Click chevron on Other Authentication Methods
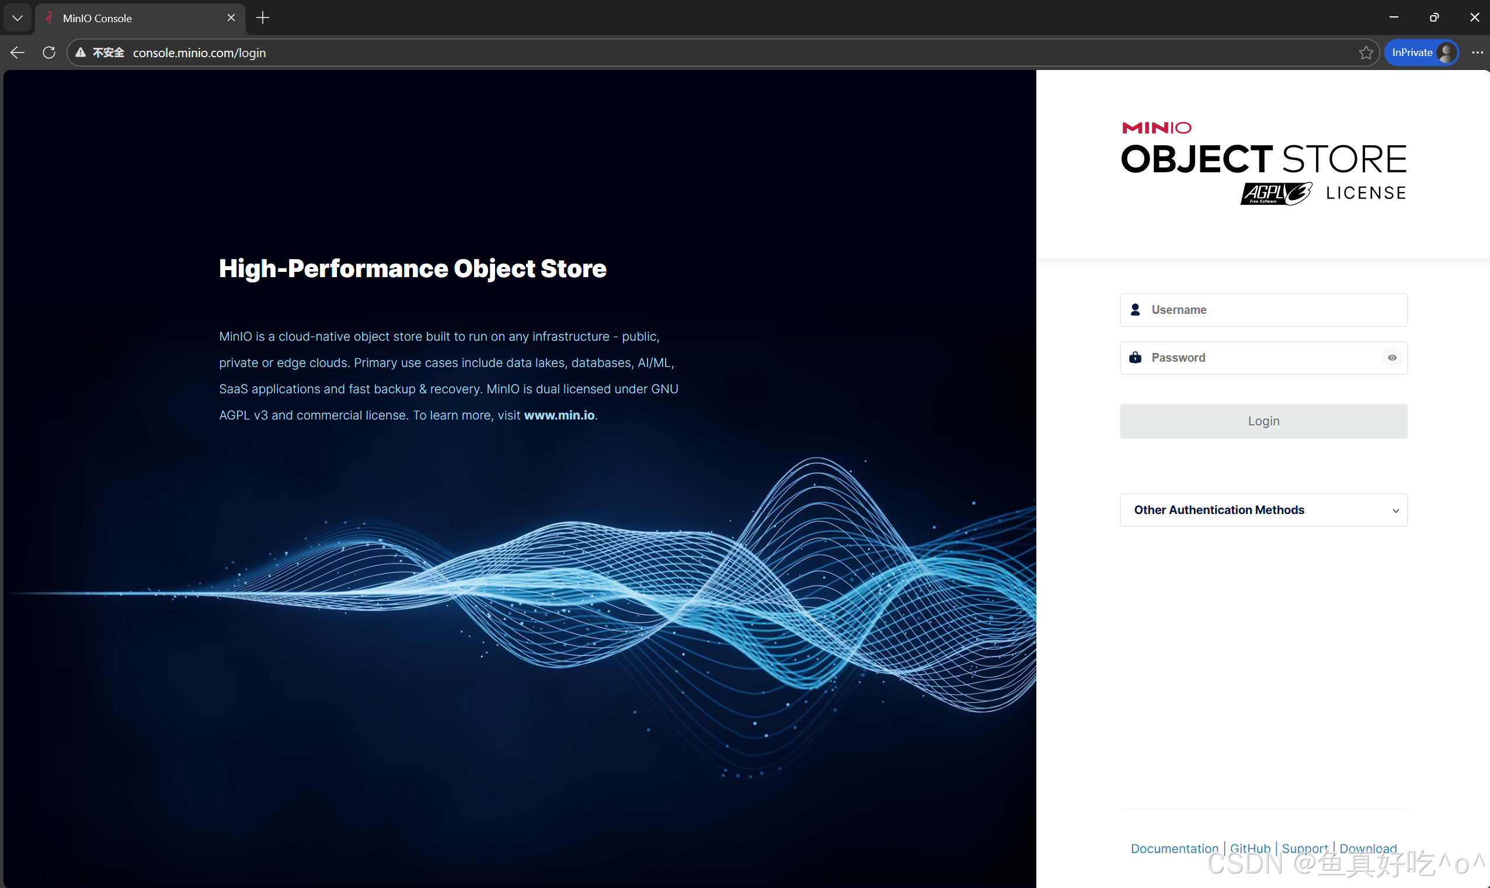The image size is (1490, 888). click(x=1395, y=511)
